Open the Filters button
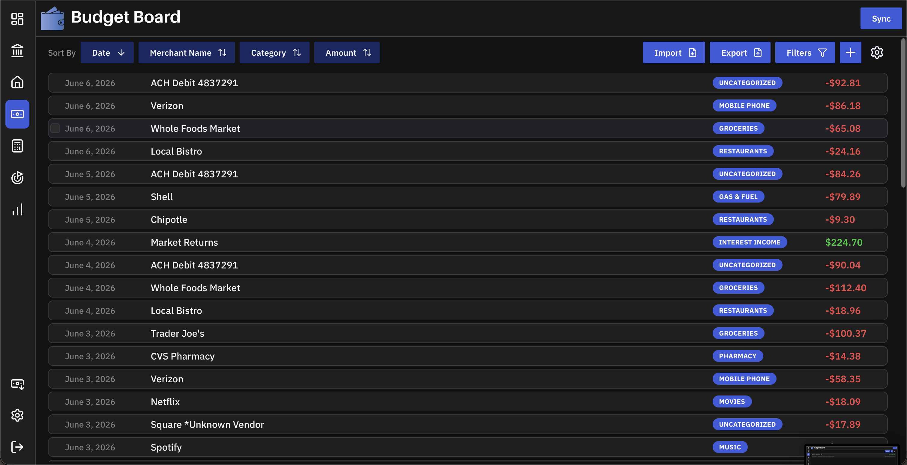 pyautogui.click(x=805, y=52)
